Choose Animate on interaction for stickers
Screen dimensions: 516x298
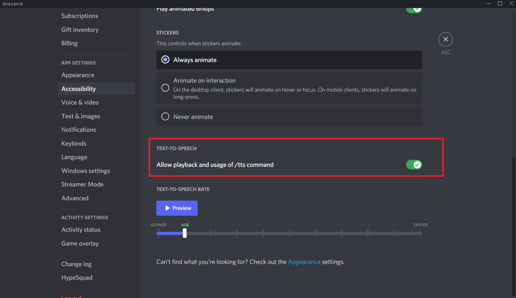click(x=165, y=87)
